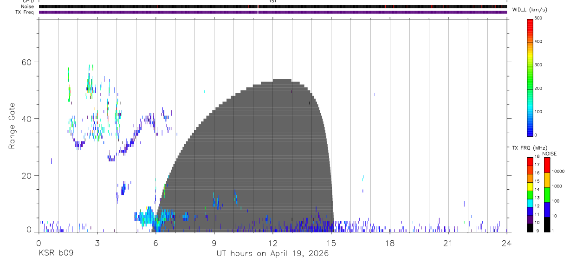This screenshot has width=570, height=263.
Task: Click the 'Range Gate' vertical axis title
Action: [x=12, y=126]
